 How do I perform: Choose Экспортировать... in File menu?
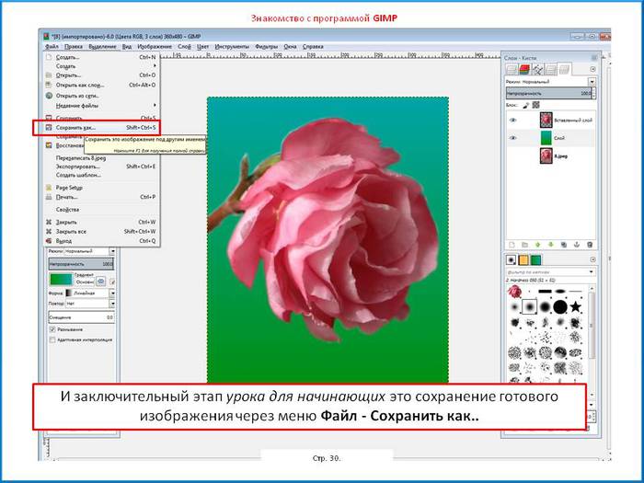[100, 167]
